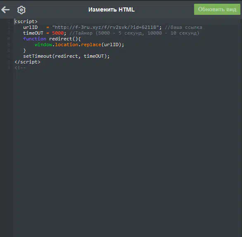
Task: Click the window.location.replace(urlID) line
Action: 79,45
